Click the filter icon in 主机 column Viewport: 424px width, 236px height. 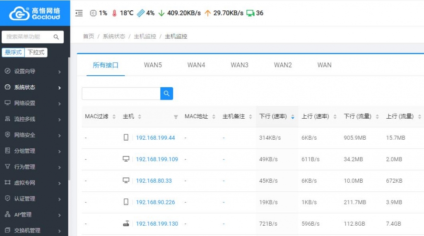(x=176, y=117)
